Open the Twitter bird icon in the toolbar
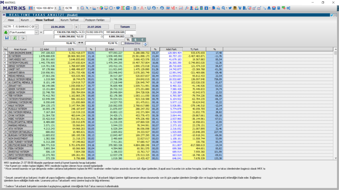The height and width of the screenshot is (190, 339). [230, 8]
